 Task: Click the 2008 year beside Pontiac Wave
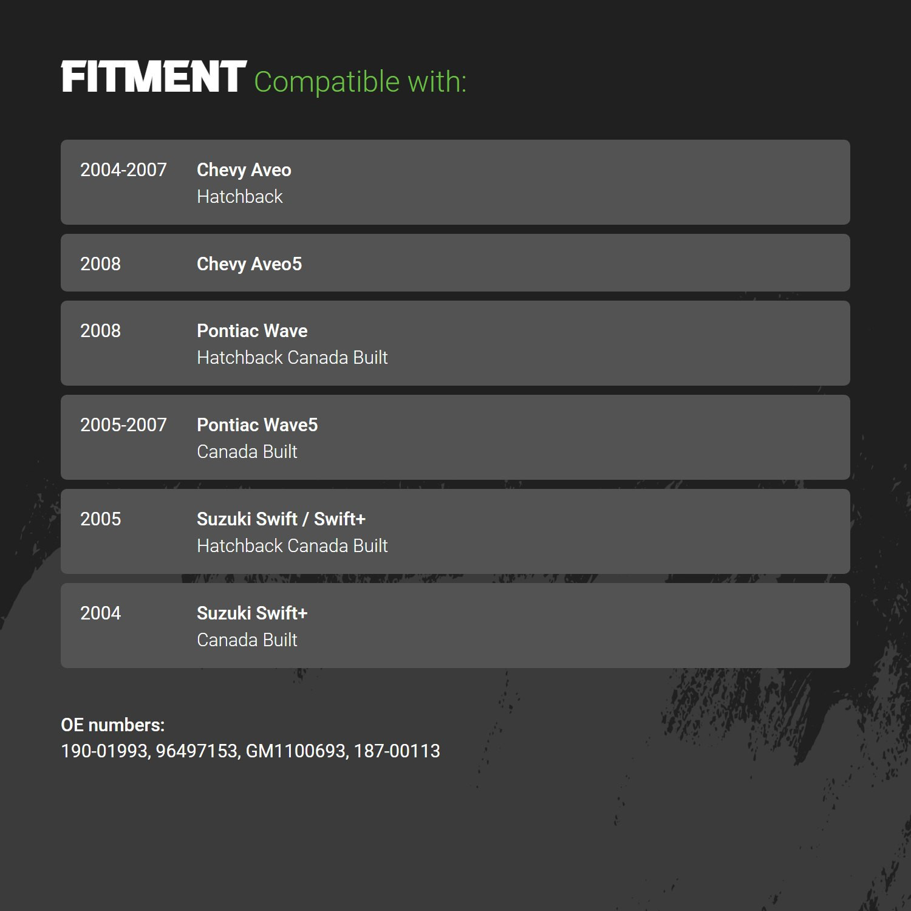pyautogui.click(x=101, y=331)
